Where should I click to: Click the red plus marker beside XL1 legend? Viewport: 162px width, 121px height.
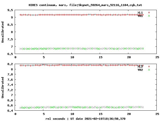tap(149, 12)
